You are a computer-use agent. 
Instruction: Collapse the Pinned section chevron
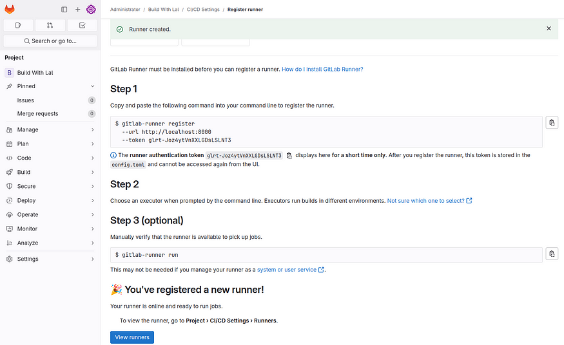click(x=92, y=86)
